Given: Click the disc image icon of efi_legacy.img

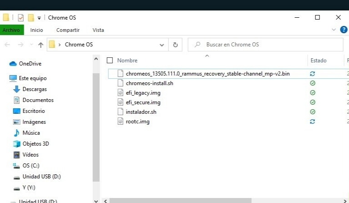Looking at the screenshot, I should pos(121,92).
